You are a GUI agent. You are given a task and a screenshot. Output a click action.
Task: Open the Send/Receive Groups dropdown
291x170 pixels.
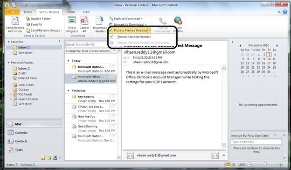[44, 30]
